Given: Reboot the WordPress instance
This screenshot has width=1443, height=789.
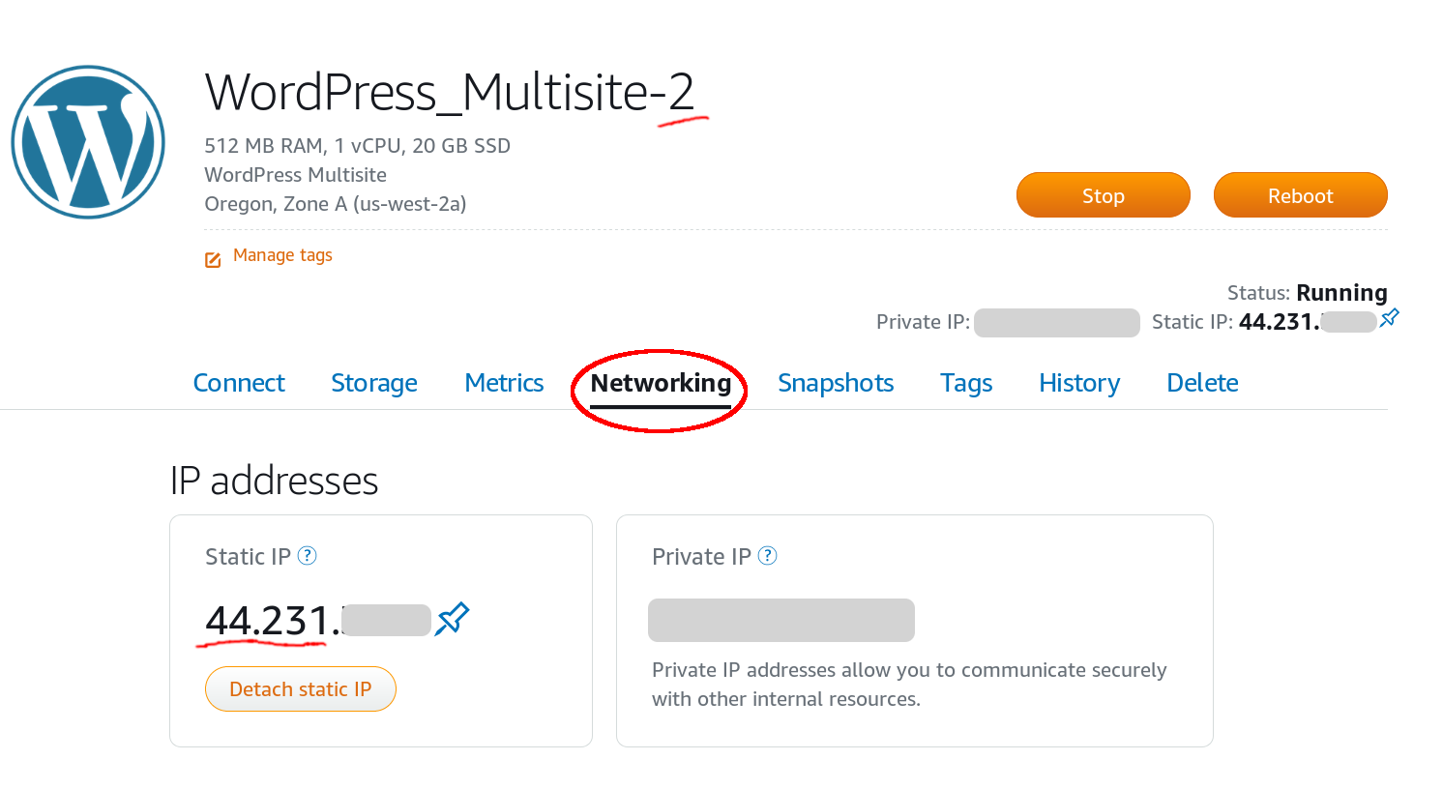Looking at the screenshot, I should [1301, 195].
